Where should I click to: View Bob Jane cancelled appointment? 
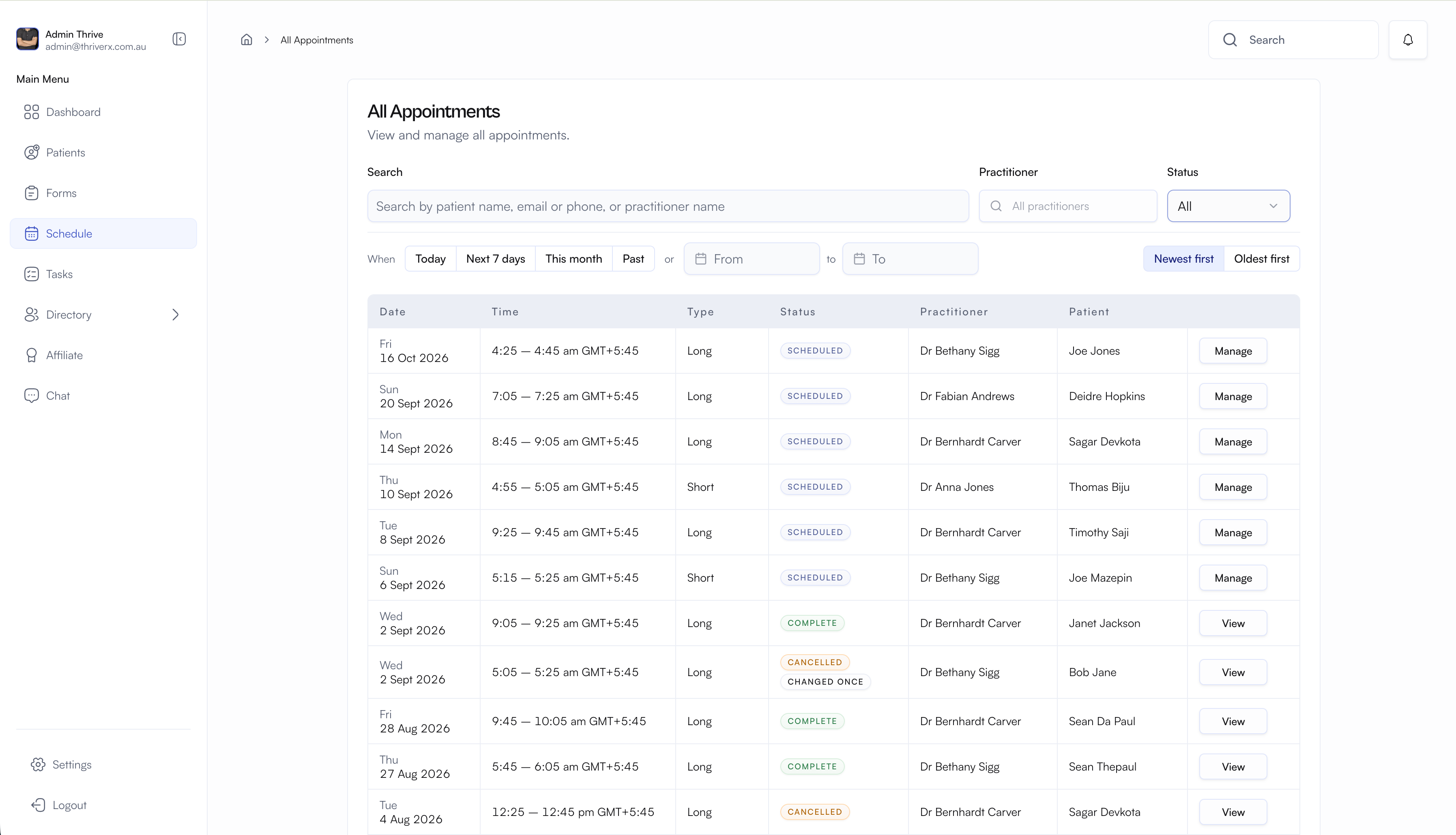tap(1233, 672)
